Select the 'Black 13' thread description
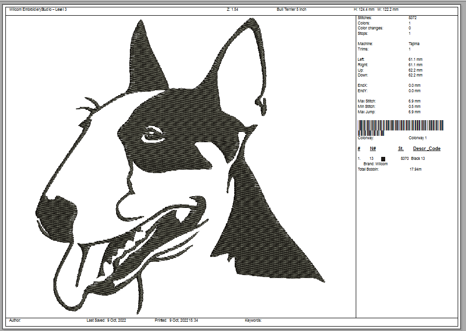The image size is (466, 331). coord(418,159)
